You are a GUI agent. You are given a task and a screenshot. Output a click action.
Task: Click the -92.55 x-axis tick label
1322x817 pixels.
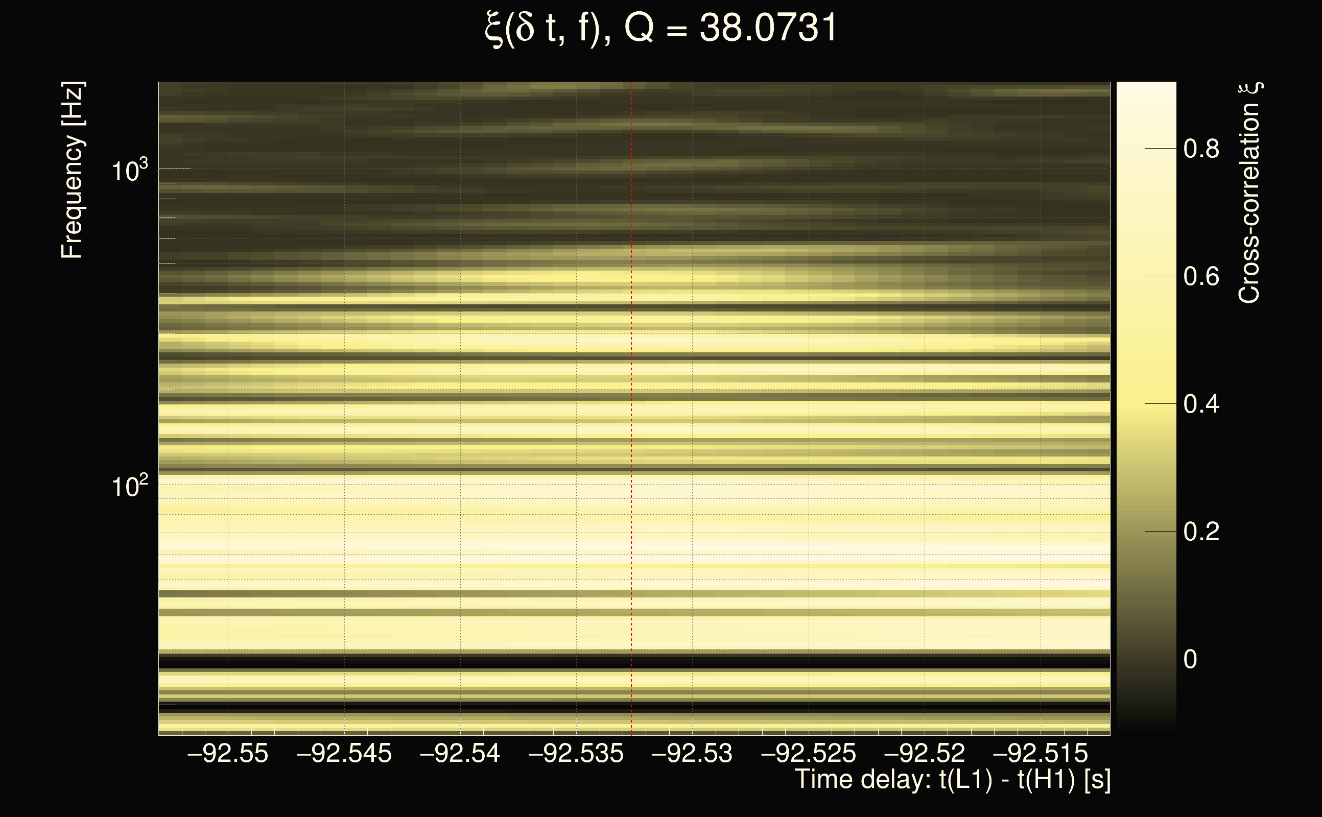coord(227,753)
